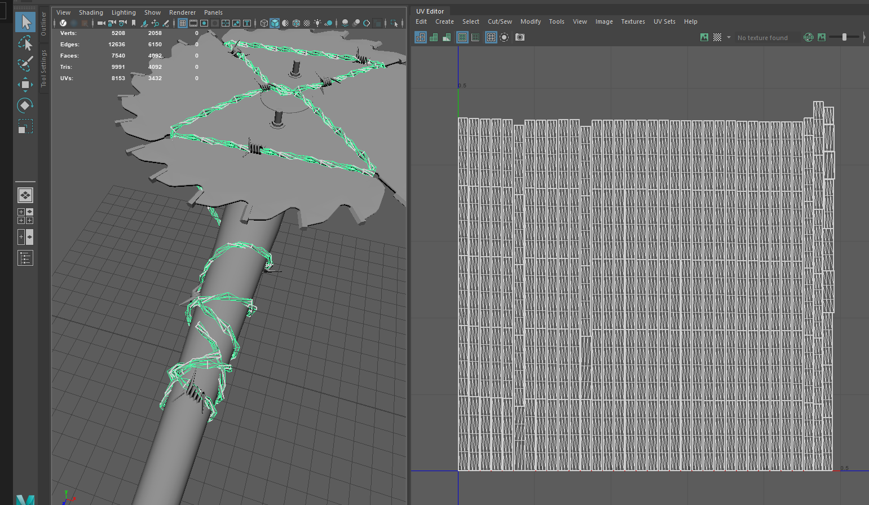
Task: Open viewport Show menu
Action: coord(152,12)
